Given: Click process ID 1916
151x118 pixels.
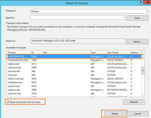Looking at the screenshot, I should [x=34, y=94].
